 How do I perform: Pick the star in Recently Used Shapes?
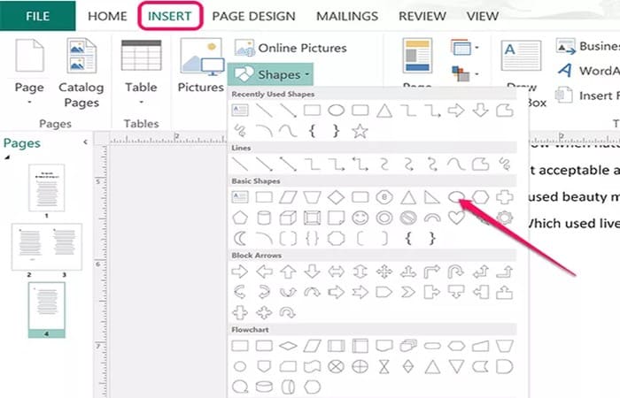360,131
